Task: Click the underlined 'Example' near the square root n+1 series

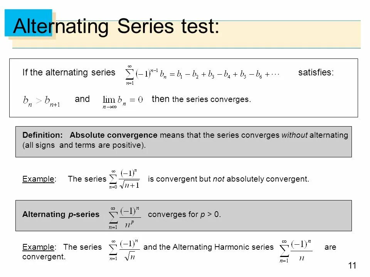Action: [38, 179]
